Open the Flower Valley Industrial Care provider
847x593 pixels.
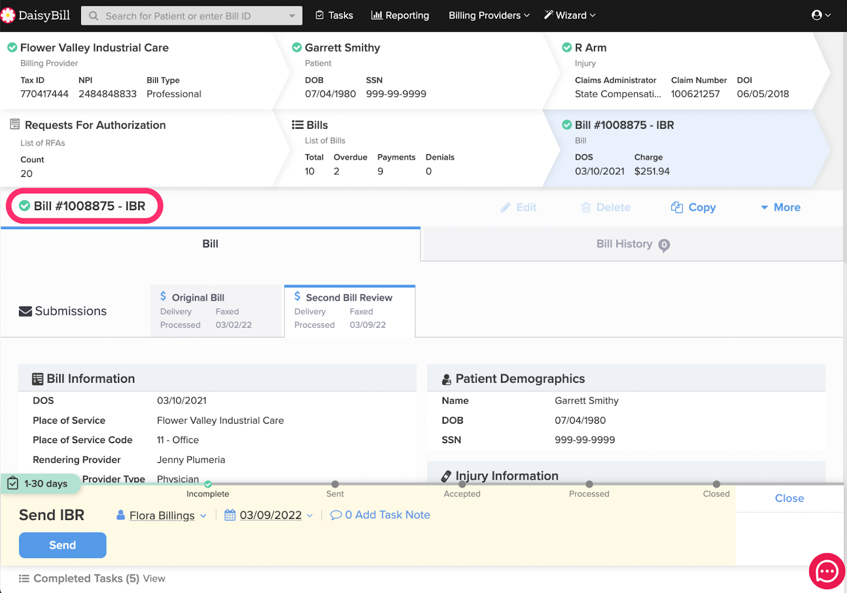point(94,48)
